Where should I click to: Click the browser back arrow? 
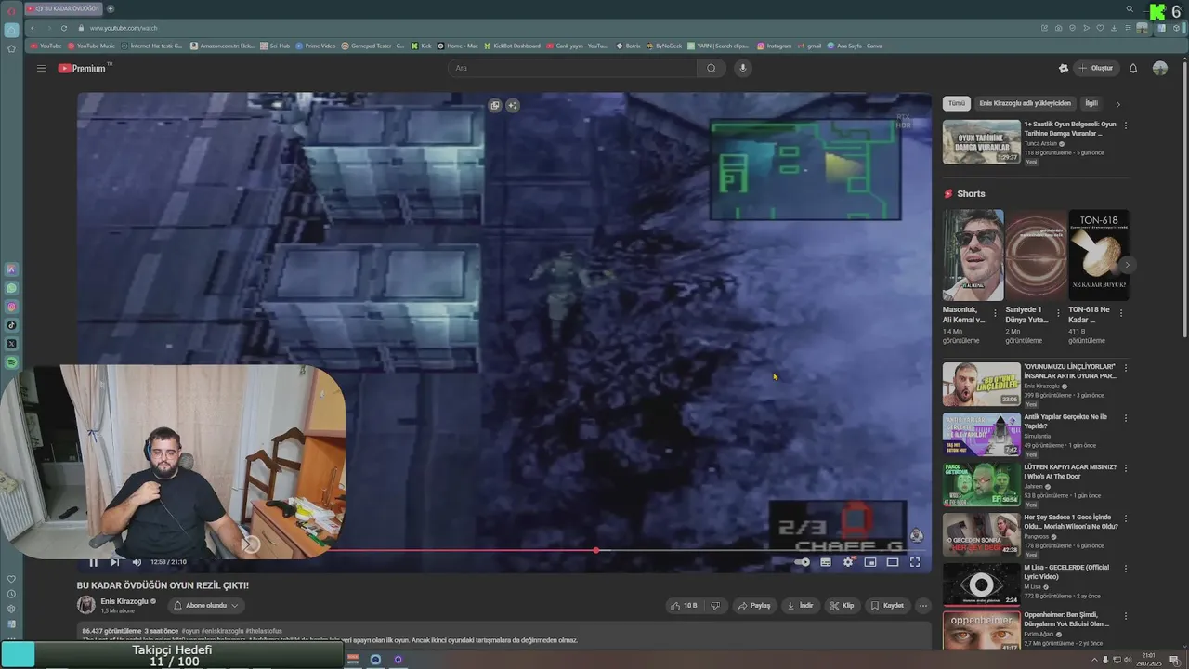pyautogui.click(x=32, y=28)
